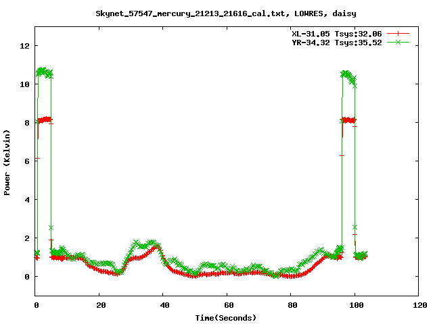
Task: Click the x-axis tick label 100
Action: tap(357, 305)
